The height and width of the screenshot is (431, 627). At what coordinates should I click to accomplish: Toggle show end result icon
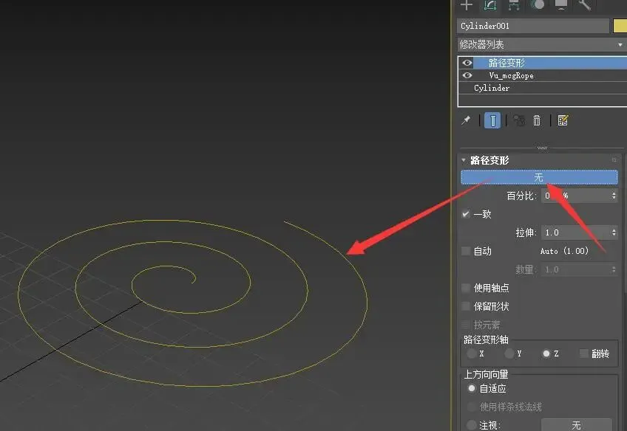[x=492, y=120]
